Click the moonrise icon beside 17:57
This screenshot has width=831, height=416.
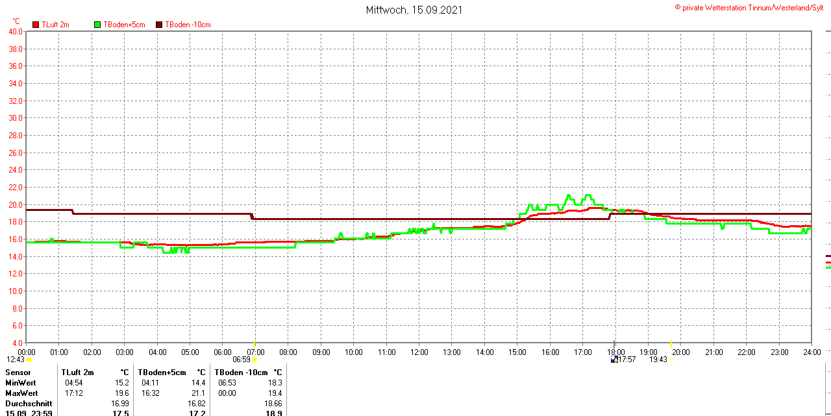tap(614, 360)
